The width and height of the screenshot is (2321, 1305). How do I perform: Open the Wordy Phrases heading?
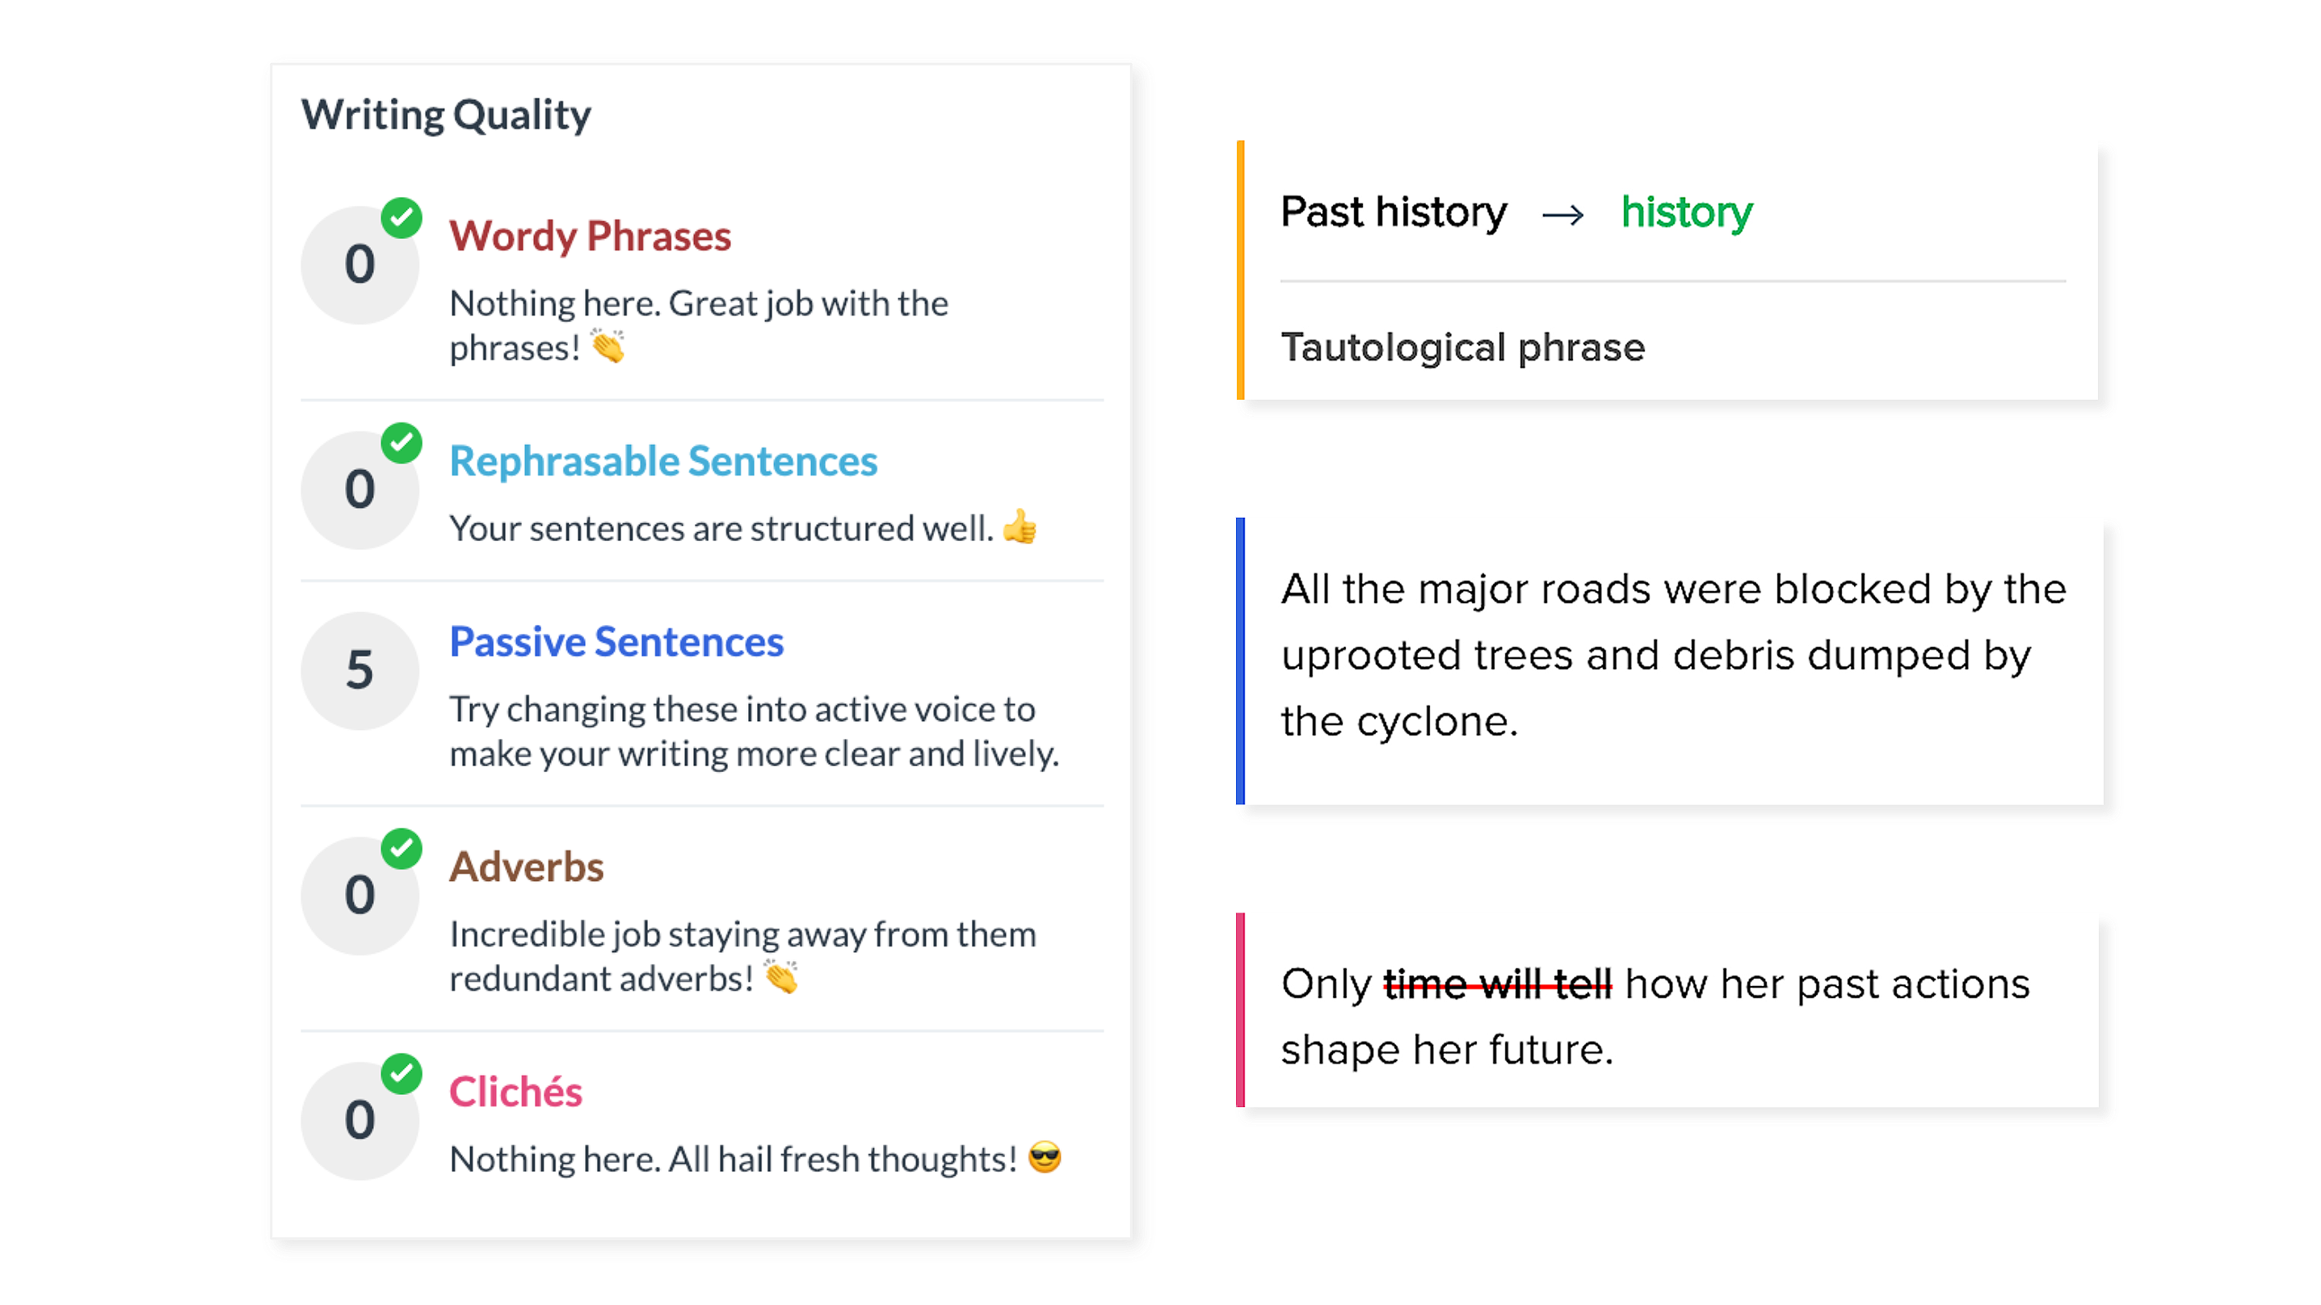point(591,236)
